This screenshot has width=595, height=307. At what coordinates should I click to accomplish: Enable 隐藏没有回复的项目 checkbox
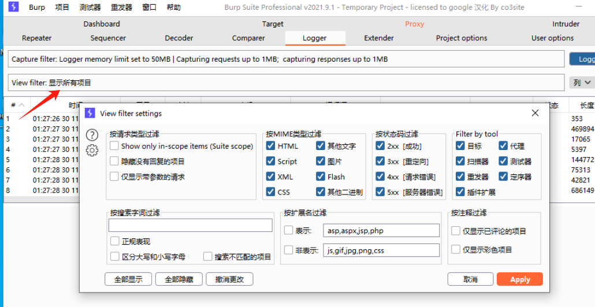point(114,161)
